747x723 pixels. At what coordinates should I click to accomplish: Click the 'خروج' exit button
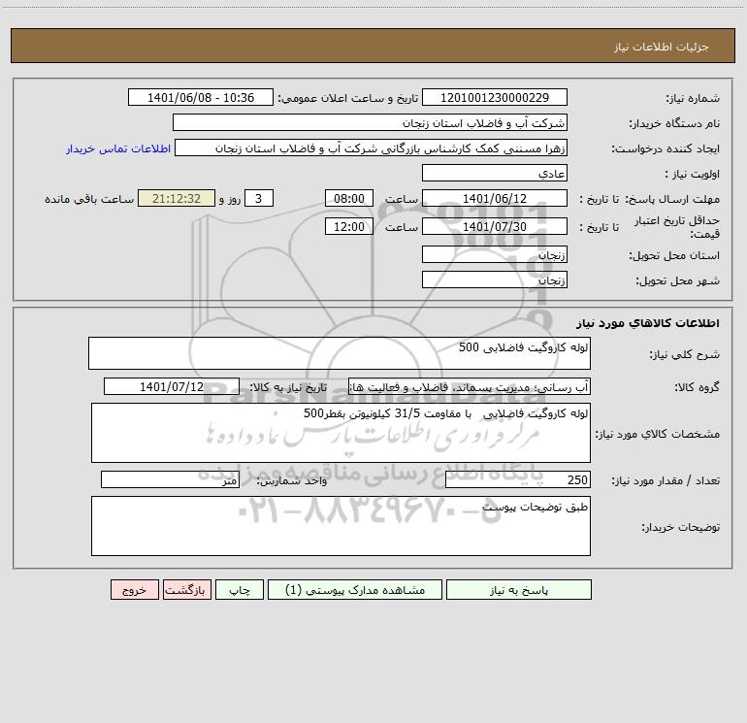[x=134, y=590]
